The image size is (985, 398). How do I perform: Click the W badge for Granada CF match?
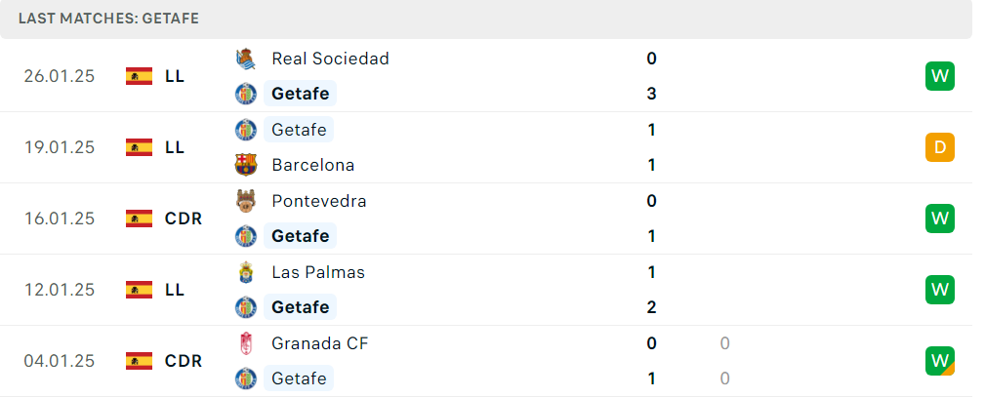(x=940, y=361)
